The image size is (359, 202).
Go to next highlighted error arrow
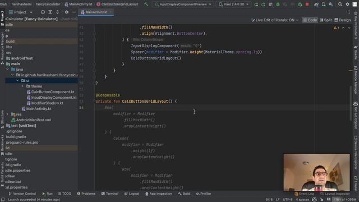[349, 28]
